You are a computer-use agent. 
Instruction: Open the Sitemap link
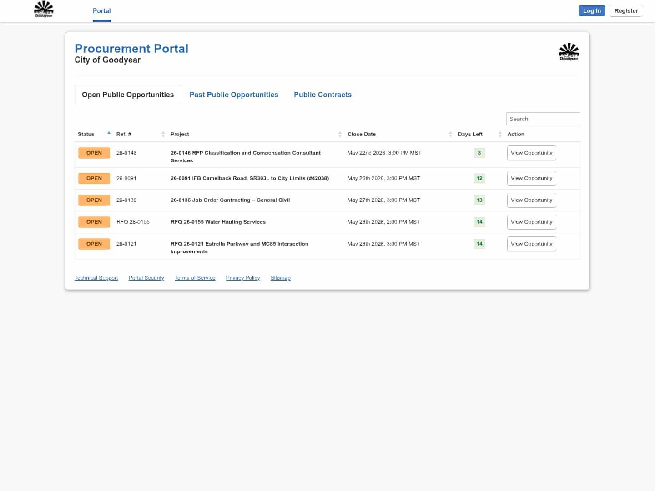tap(280, 278)
